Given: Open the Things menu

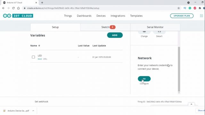Looking at the screenshot, I should click(x=68, y=16).
